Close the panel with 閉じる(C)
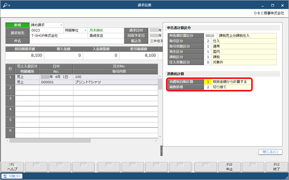 tap(270, 152)
